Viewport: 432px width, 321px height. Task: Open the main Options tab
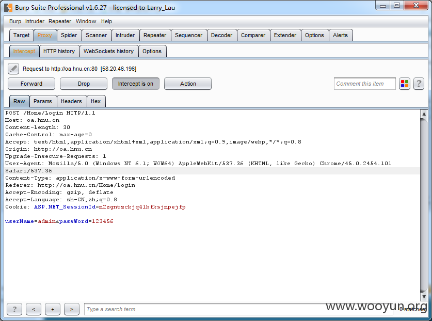(314, 35)
